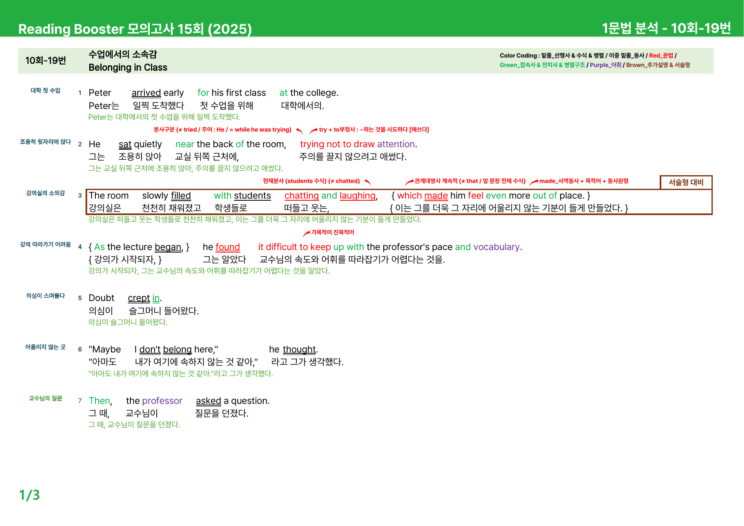Click the purple word 'professor' in sentence 7

(x=162, y=401)
